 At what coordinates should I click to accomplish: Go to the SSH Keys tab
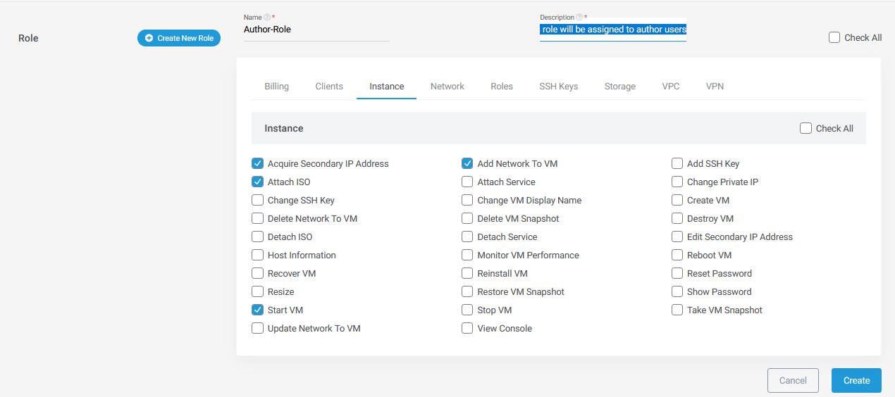558,86
